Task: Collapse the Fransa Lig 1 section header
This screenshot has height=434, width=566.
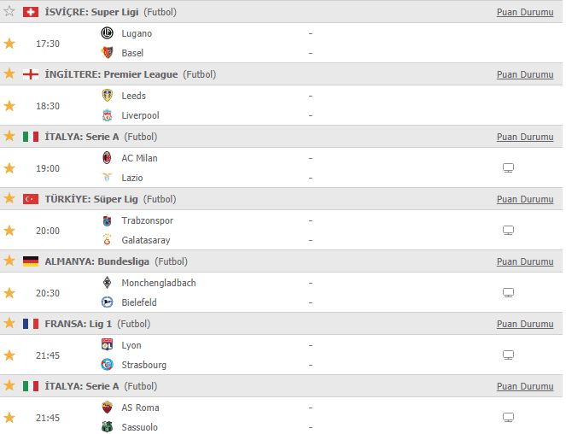Action: [281, 324]
